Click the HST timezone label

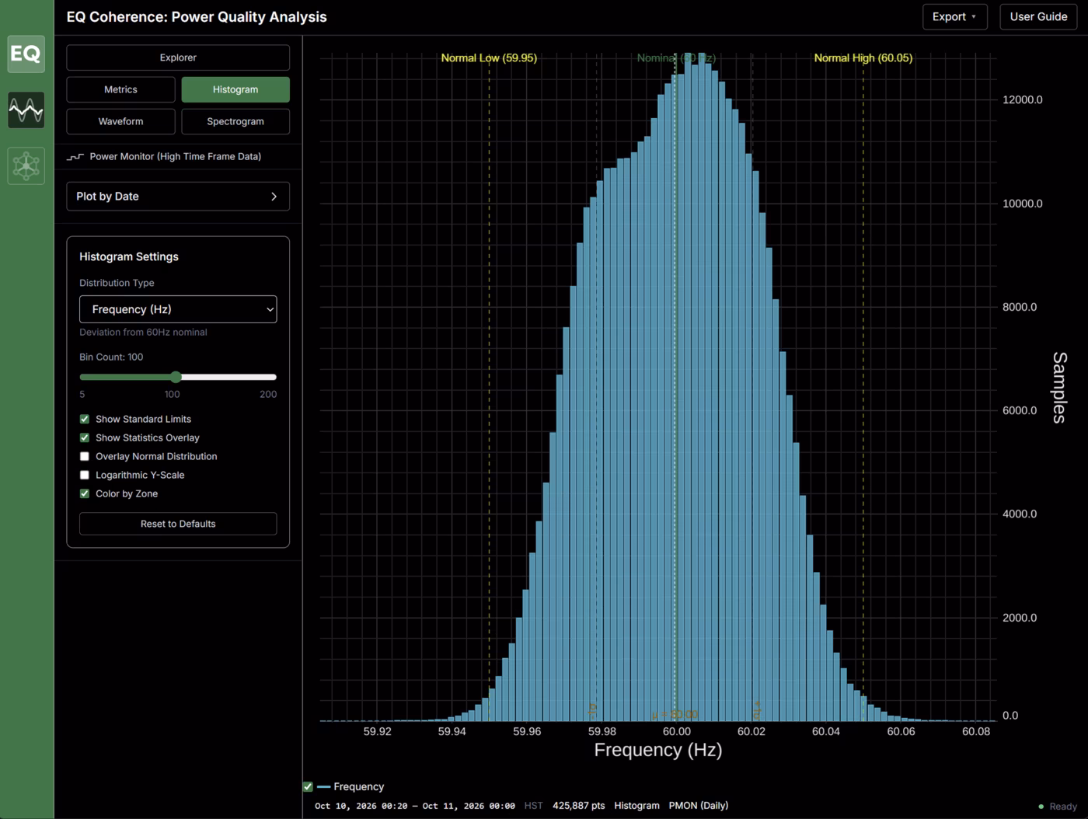pos(533,806)
